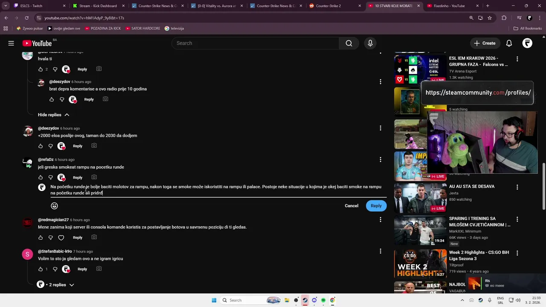Open the channel avatar account menu
This screenshot has width=546, height=307.
(528, 43)
